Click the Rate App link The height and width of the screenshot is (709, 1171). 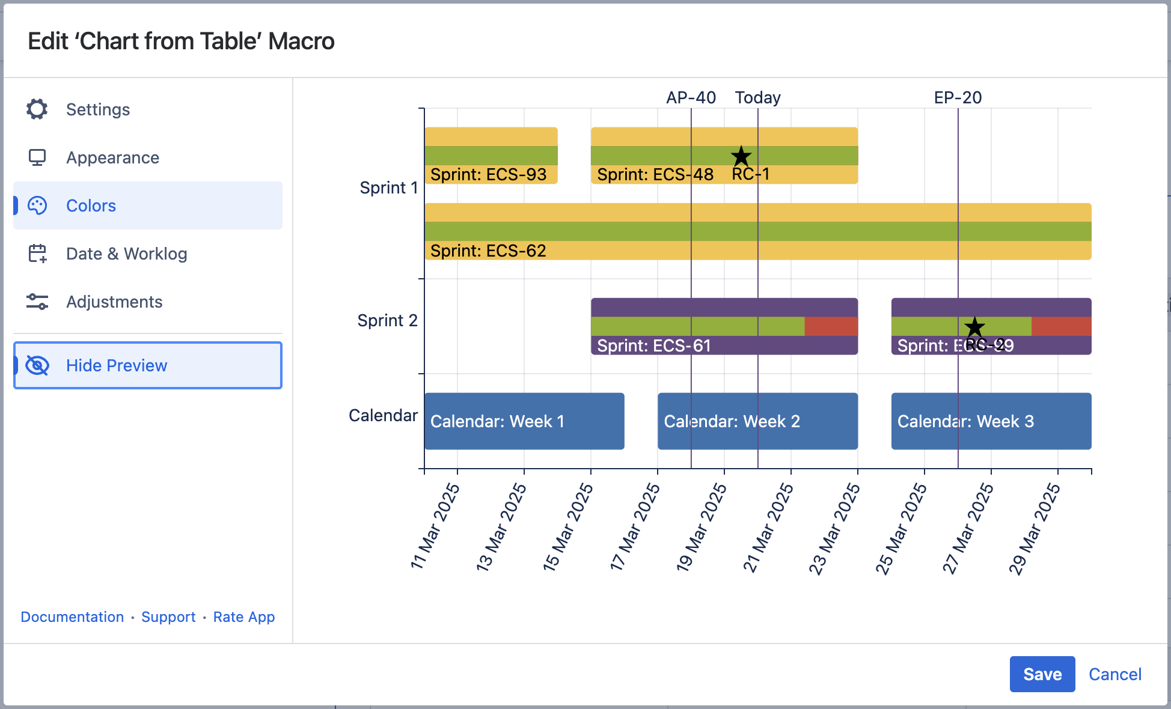tap(243, 617)
